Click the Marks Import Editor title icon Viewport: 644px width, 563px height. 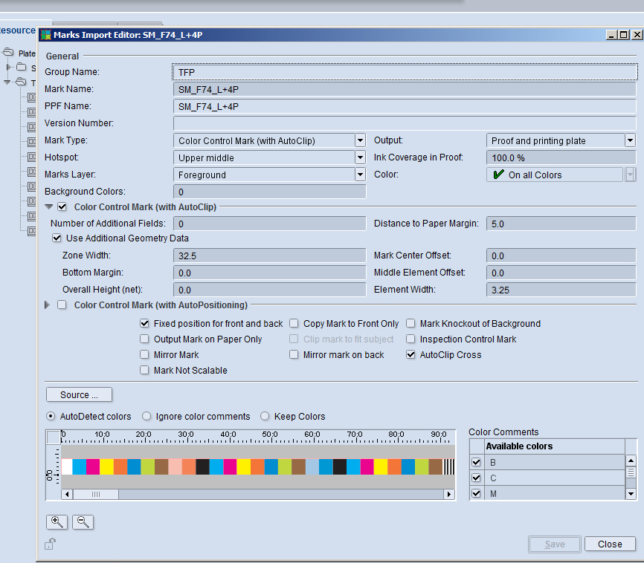pyautogui.click(x=46, y=35)
